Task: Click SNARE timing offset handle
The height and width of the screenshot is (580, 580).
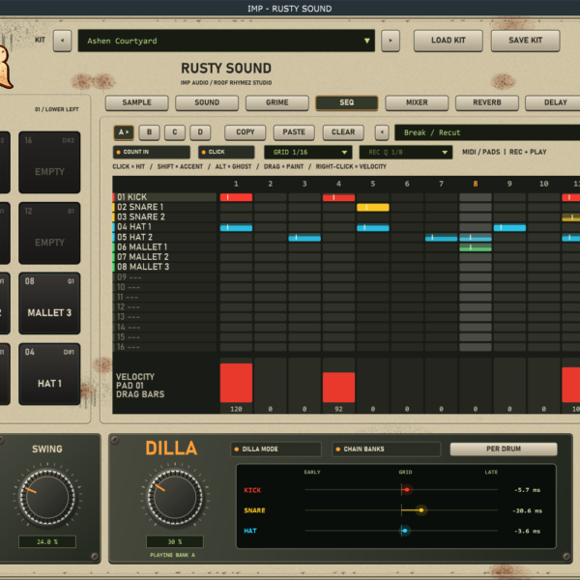Action: point(421,510)
